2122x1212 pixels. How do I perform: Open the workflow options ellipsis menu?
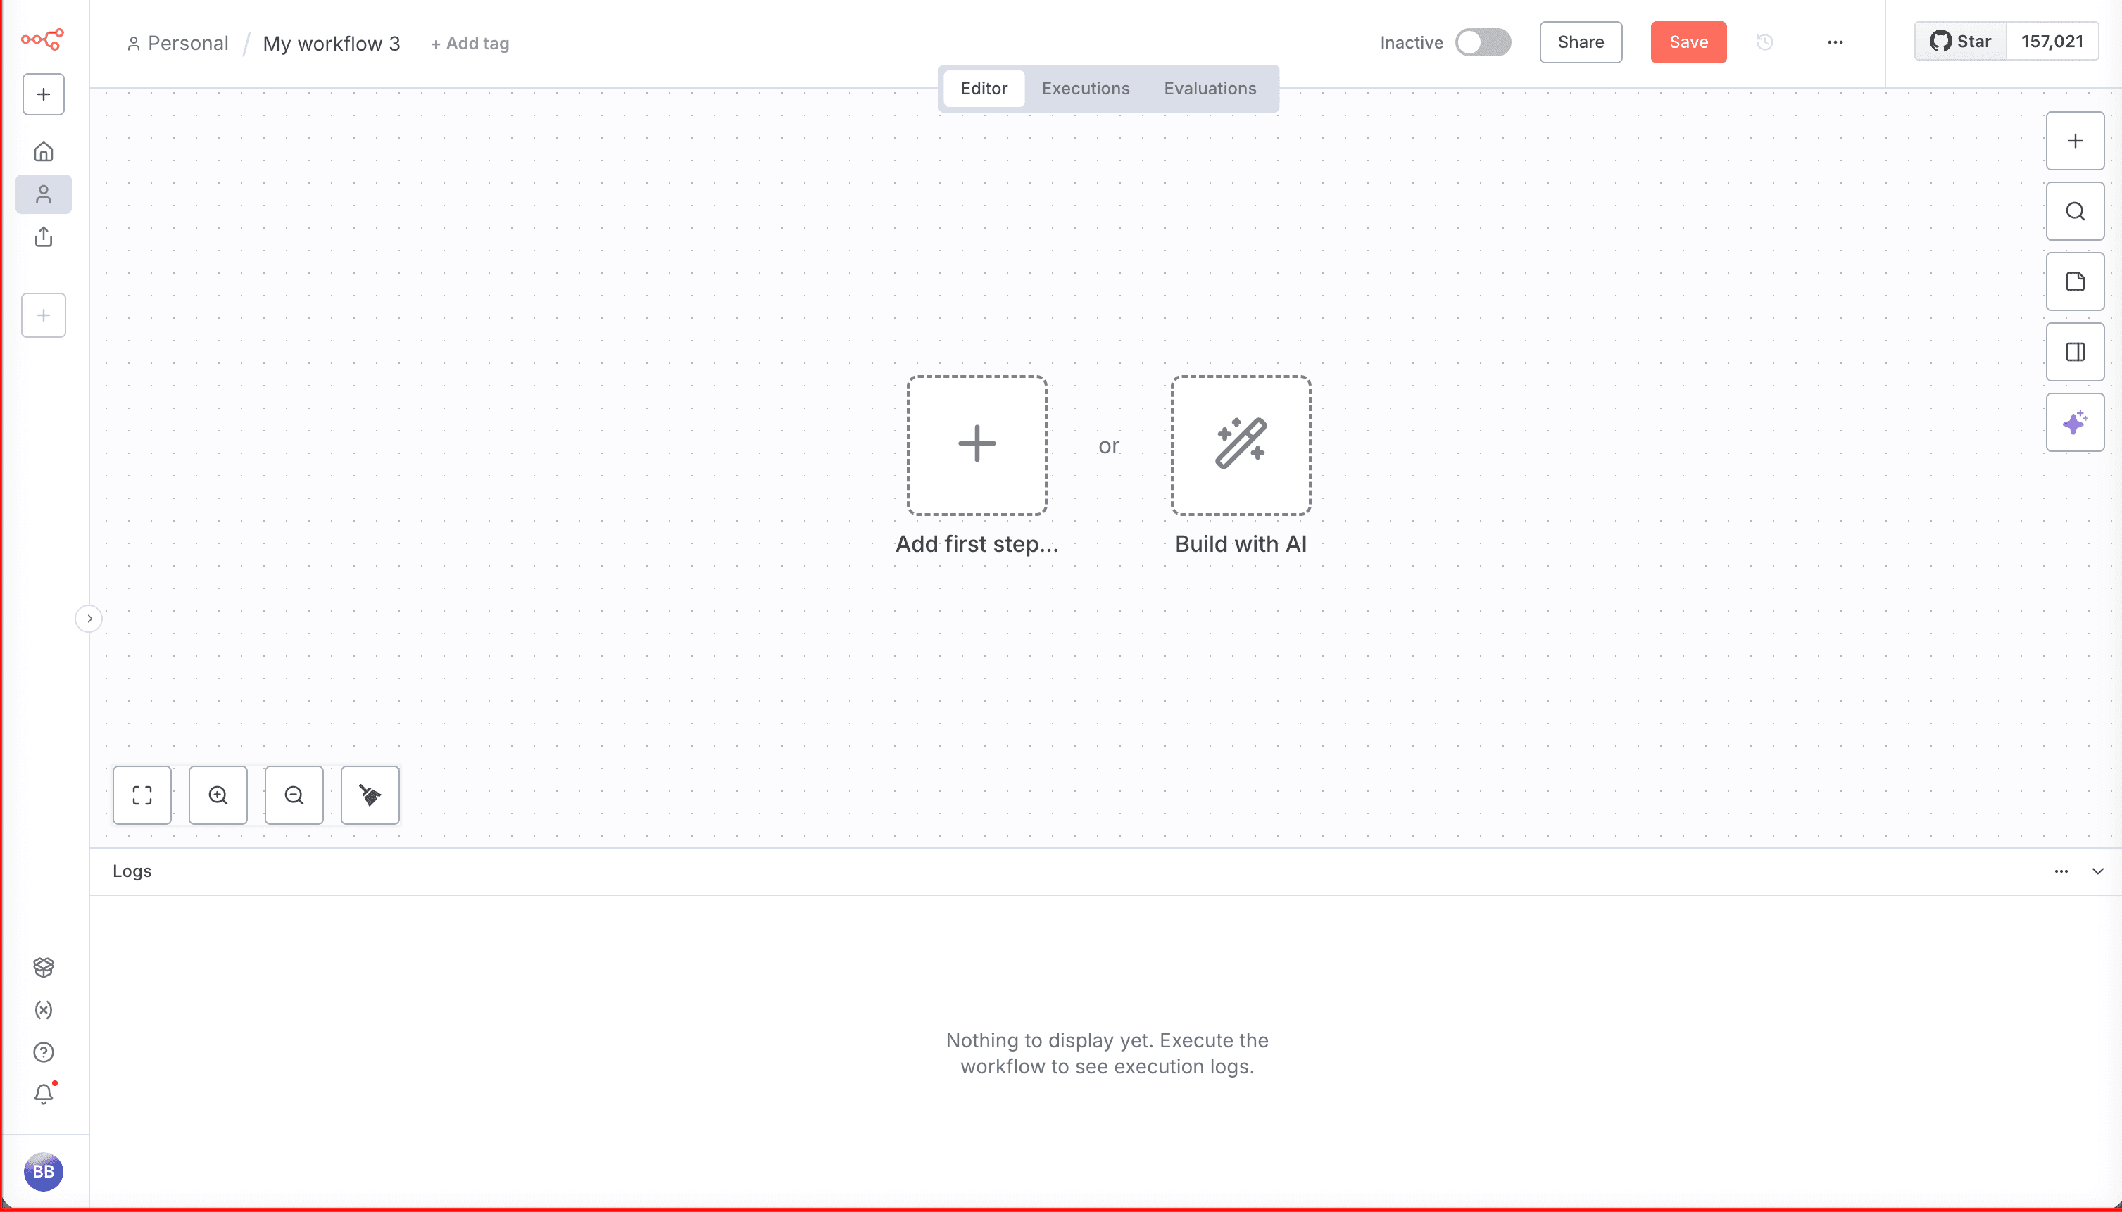pos(1835,42)
